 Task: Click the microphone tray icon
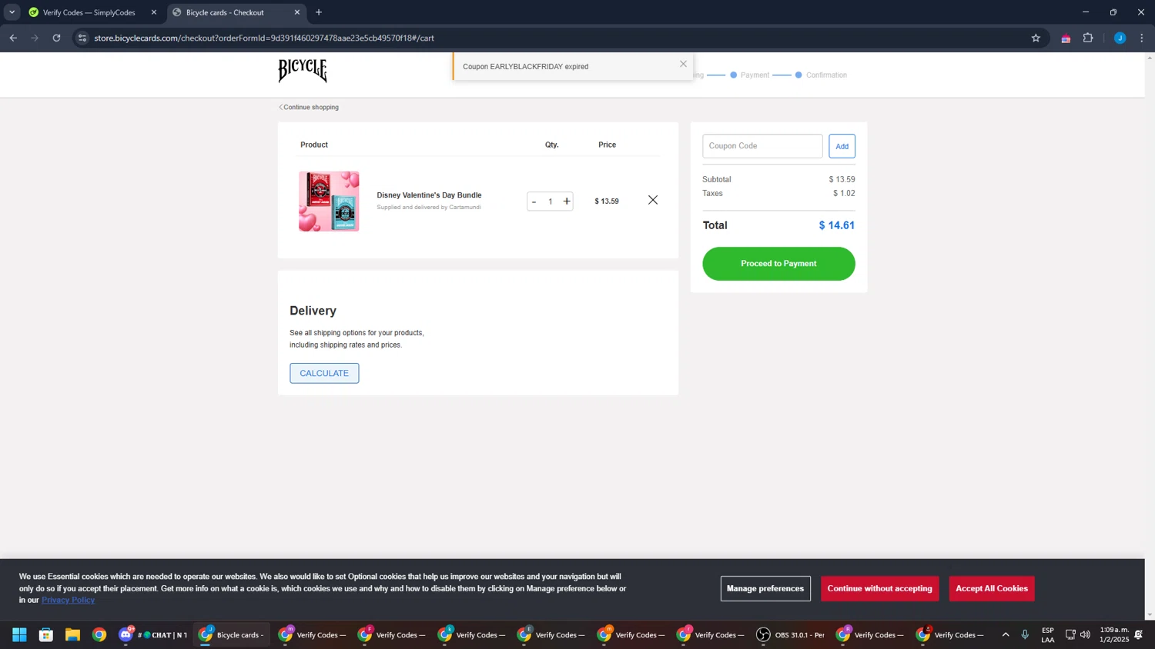click(1025, 634)
